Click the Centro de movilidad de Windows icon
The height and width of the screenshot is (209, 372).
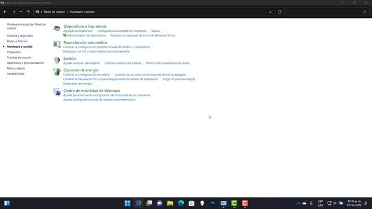tap(57, 92)
